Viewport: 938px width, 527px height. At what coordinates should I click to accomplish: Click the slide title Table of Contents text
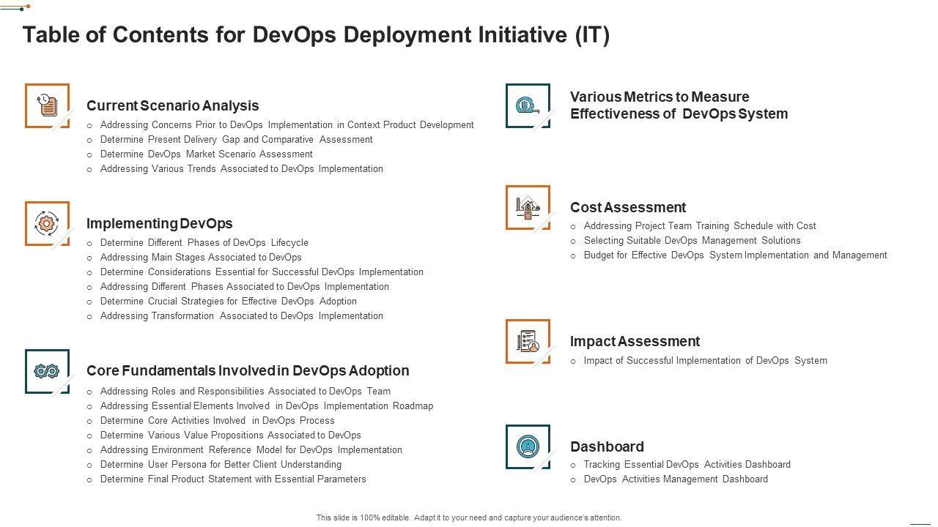pyautogui.click(x=316, y=34)
